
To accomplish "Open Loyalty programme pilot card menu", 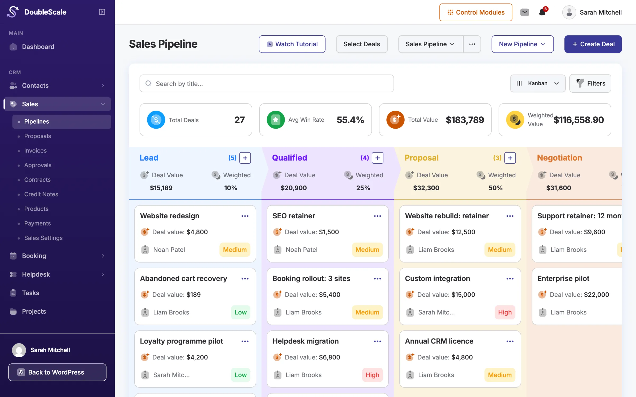I will click(245, 341).
